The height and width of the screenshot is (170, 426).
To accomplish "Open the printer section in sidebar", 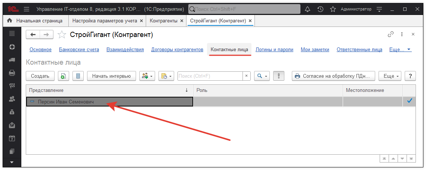I will 12,73.
